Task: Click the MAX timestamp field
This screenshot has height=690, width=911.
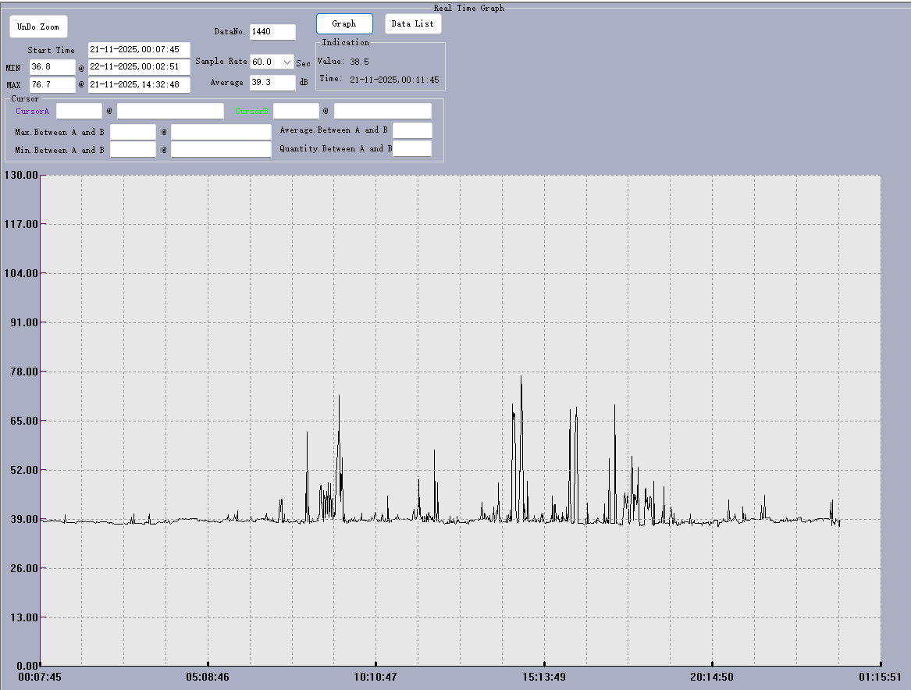Action: tap(139, 84)
